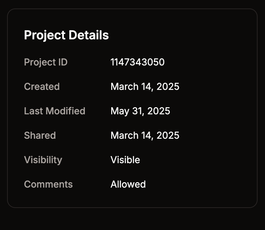Click the Visible status value
265x230 pixels.
pos(125,160)
